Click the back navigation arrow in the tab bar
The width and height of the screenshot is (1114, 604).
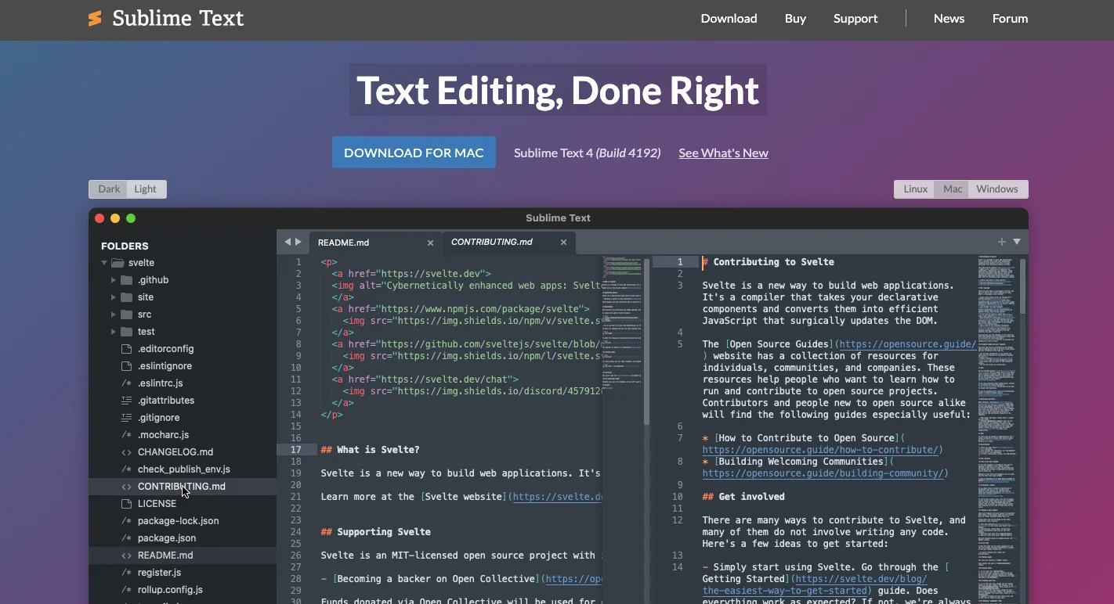(288, 242)
